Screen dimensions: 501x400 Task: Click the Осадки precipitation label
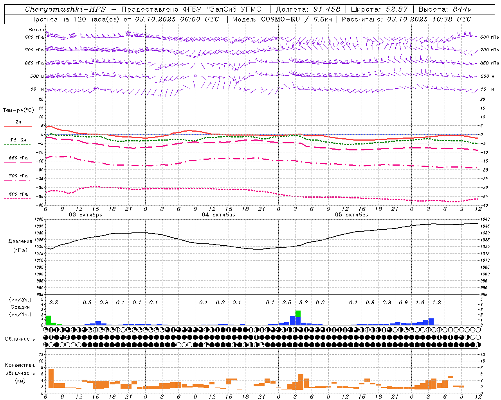click(x=20, y=307)
